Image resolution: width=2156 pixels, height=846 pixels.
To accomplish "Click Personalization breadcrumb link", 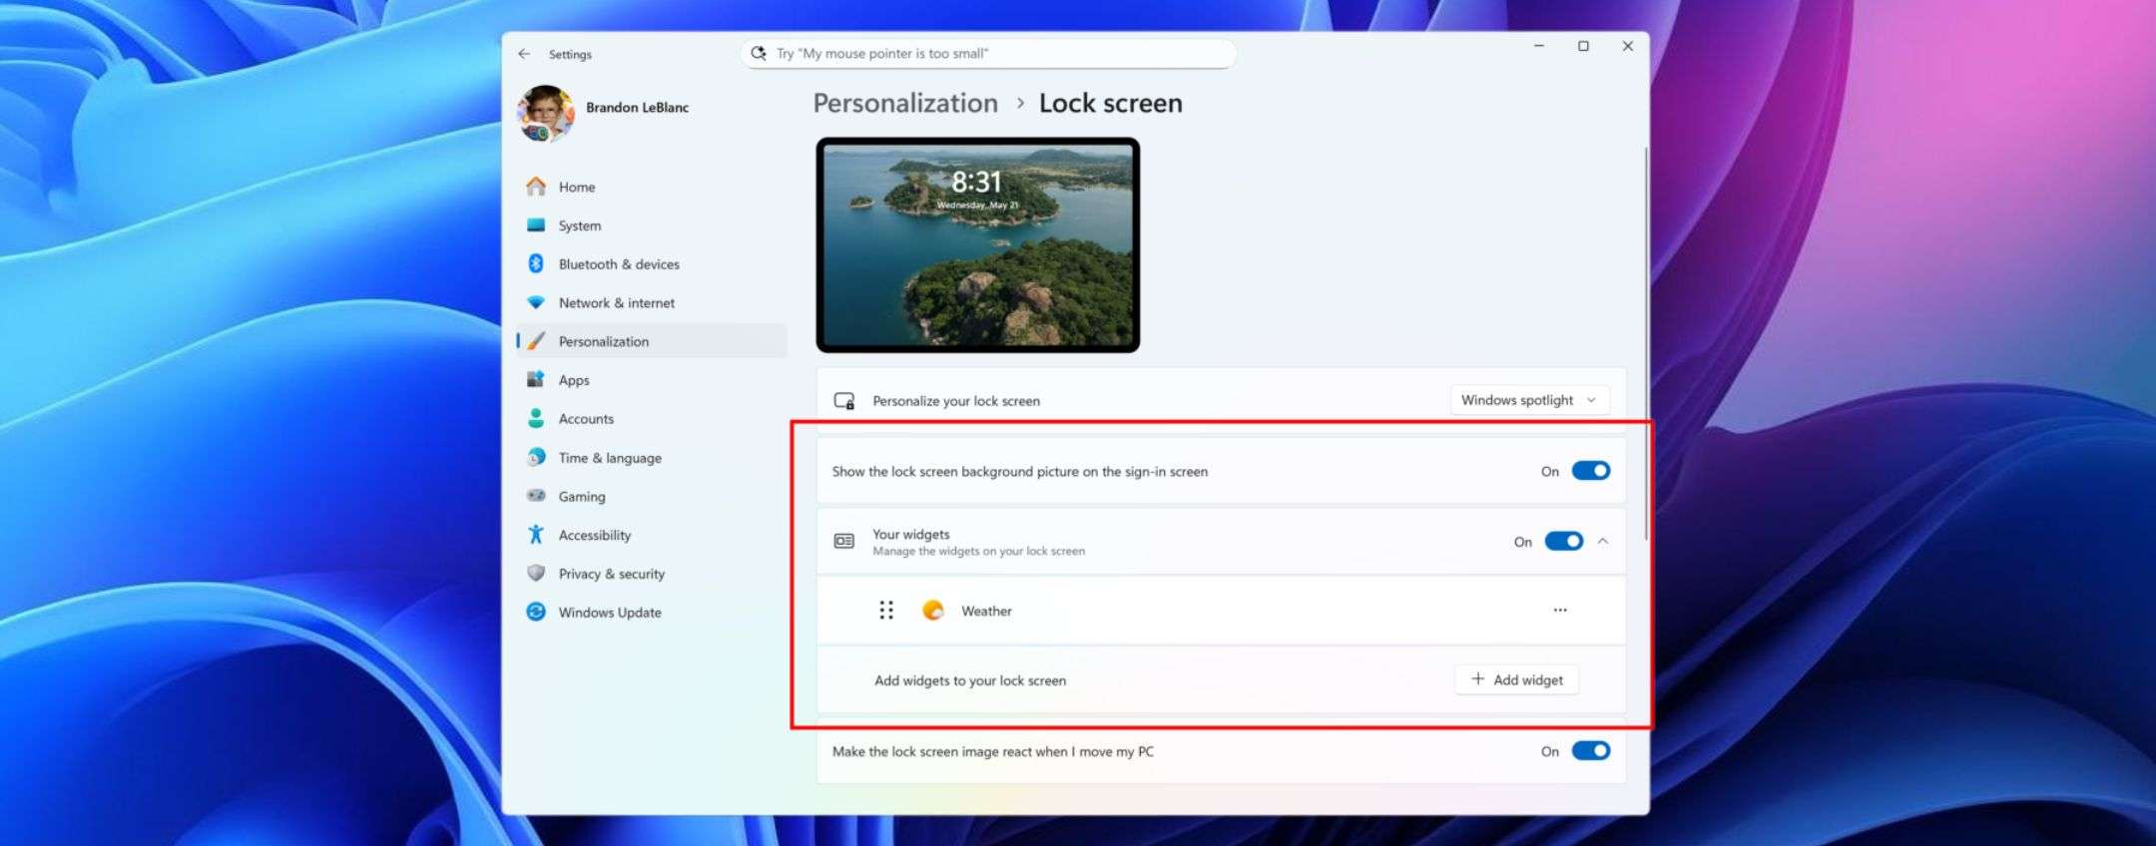I will (x=905, y=103).
